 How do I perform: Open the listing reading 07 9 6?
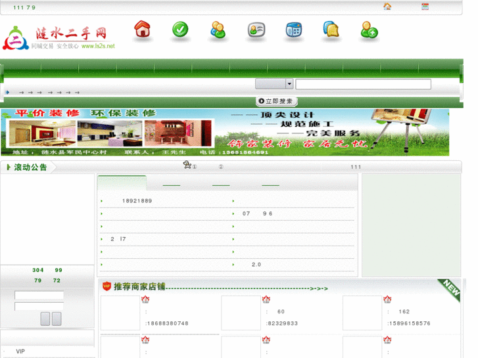click(257, 213)
